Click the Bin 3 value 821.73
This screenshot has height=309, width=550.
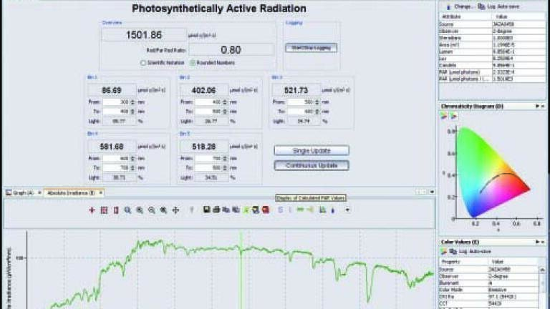click(296, 90)
